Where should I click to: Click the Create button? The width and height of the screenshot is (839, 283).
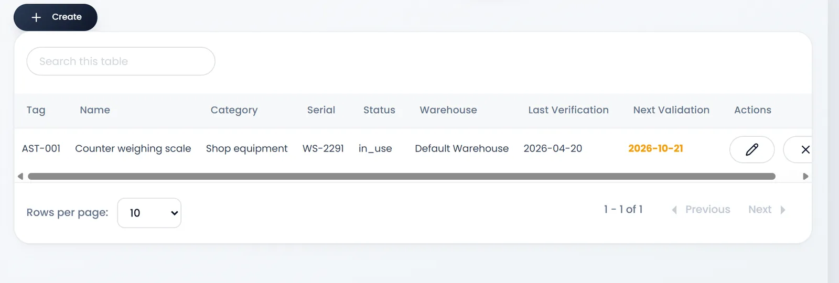56,17
